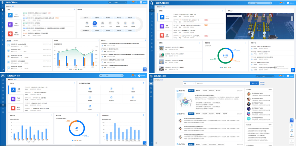Viewport: 298px width, 150px height.
Task: Select the first tab above the top-left dashboard's document list
Action: tap(9, 40)
